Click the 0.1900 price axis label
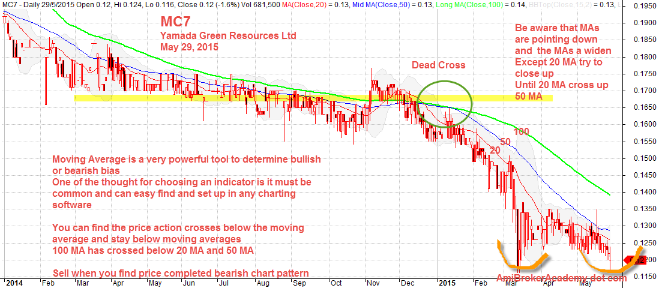The image size is (659, 288). pos(645,23)
